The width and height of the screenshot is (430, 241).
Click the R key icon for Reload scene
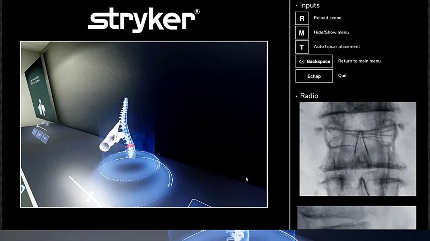click(x=302, y=18)
